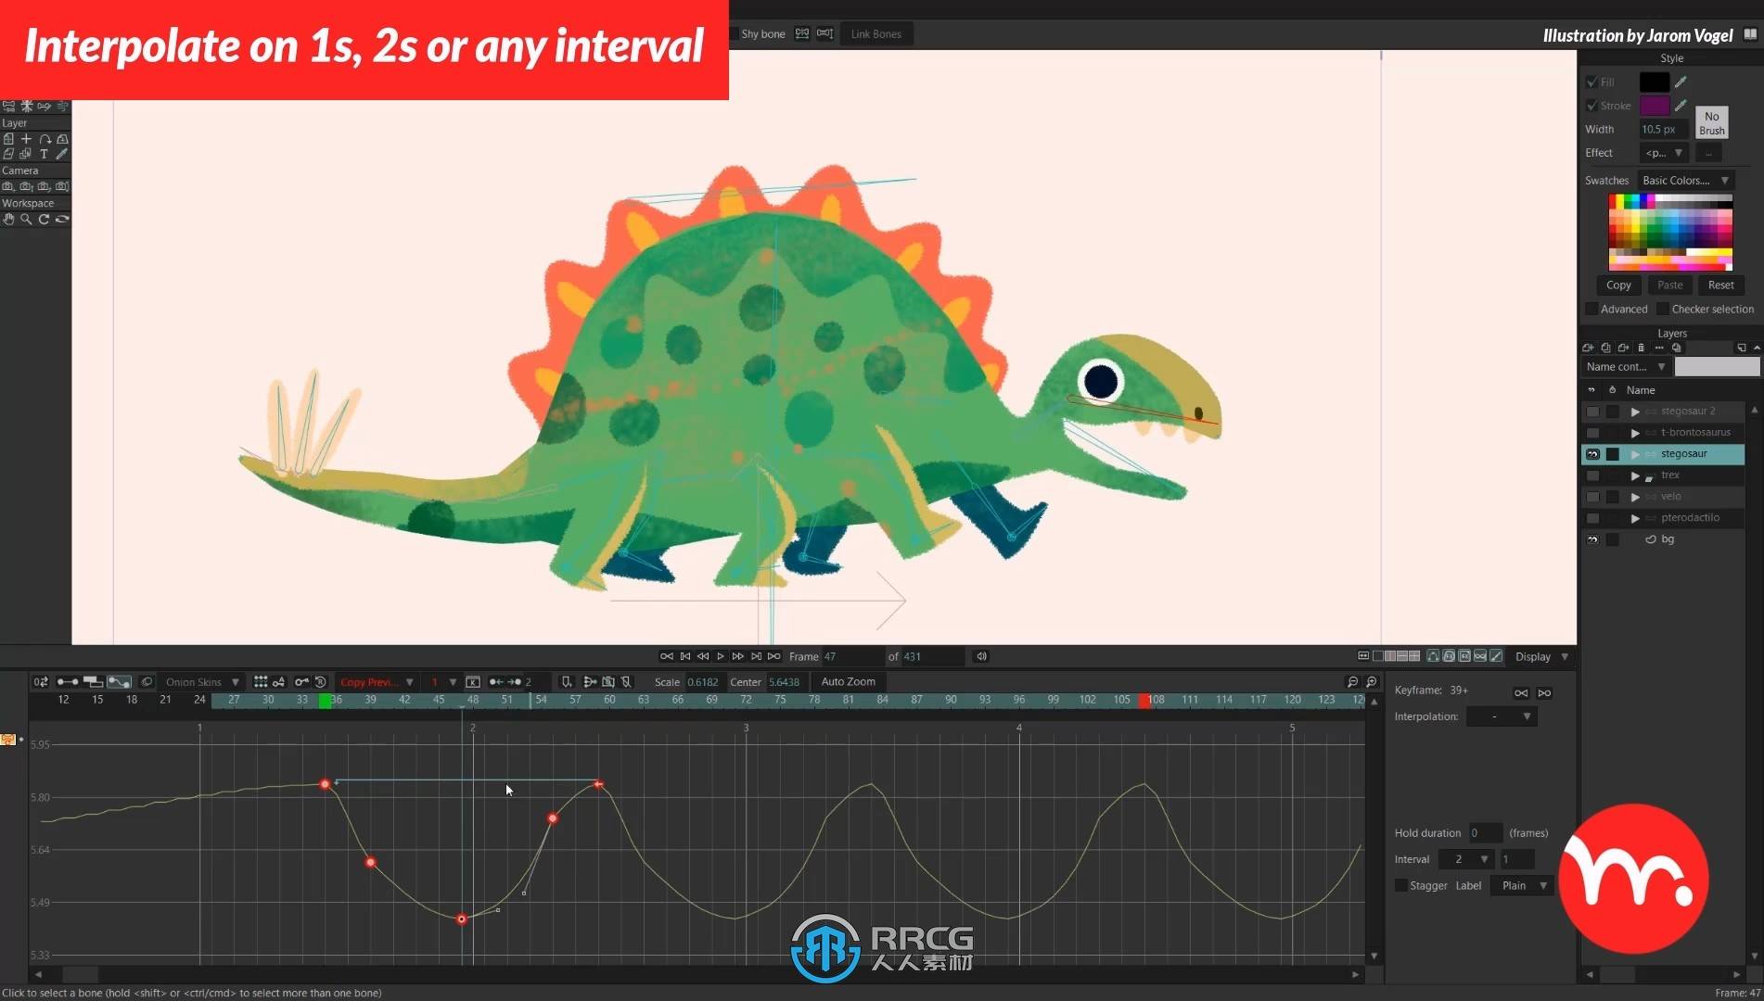This screenshot has width=1764, height=1001.
Task: Click the Copy style button
Action: [1618, 285]
